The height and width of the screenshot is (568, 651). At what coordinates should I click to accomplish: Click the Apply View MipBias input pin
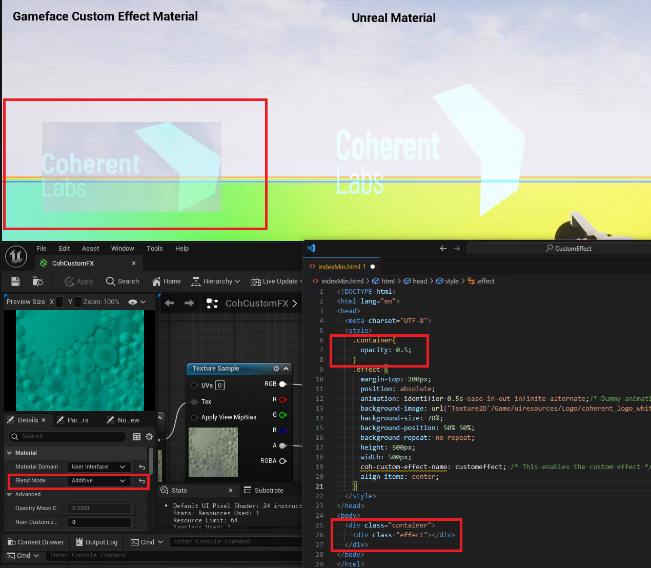coord(194,417)
